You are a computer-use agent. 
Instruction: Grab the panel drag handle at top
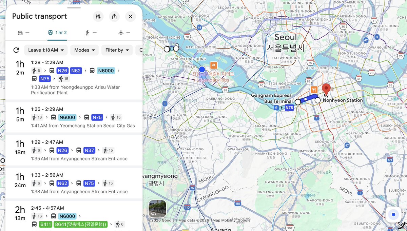tap(74, 7)
